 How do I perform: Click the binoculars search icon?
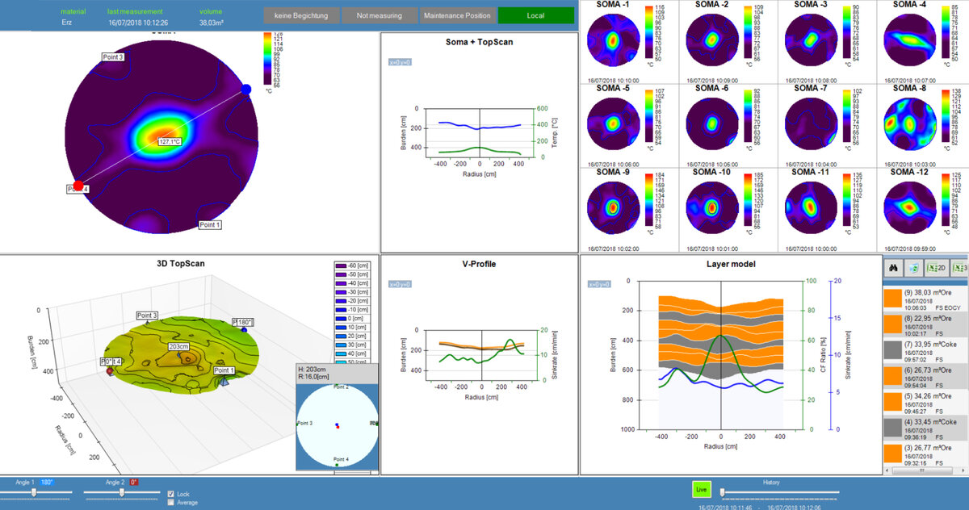[x=893, y=268]
